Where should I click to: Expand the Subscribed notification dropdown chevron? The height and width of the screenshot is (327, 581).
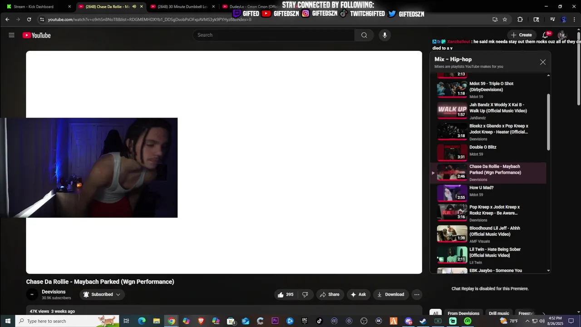tap(118, 294)
